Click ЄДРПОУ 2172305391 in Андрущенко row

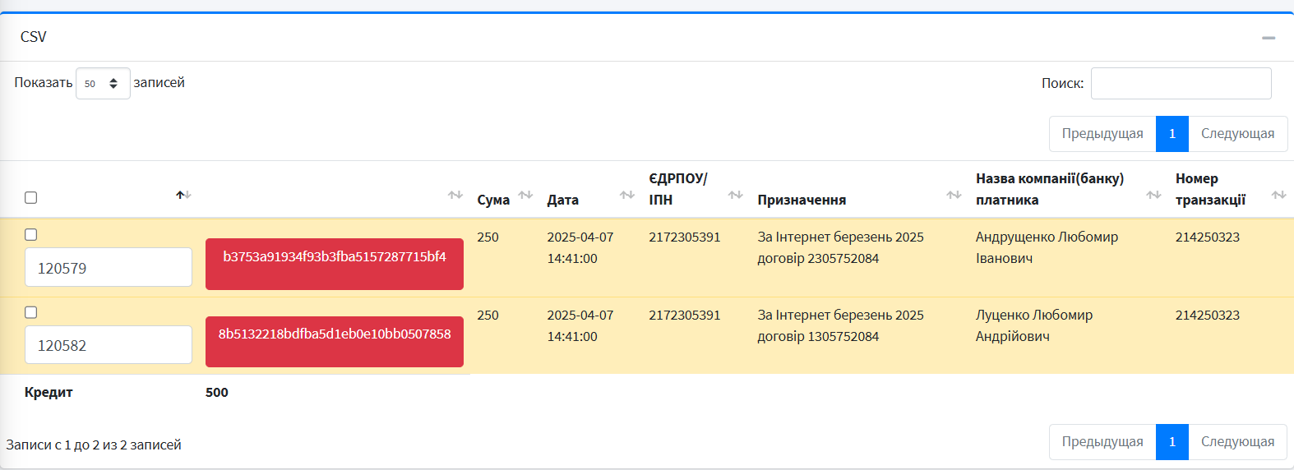coord(685,237)
